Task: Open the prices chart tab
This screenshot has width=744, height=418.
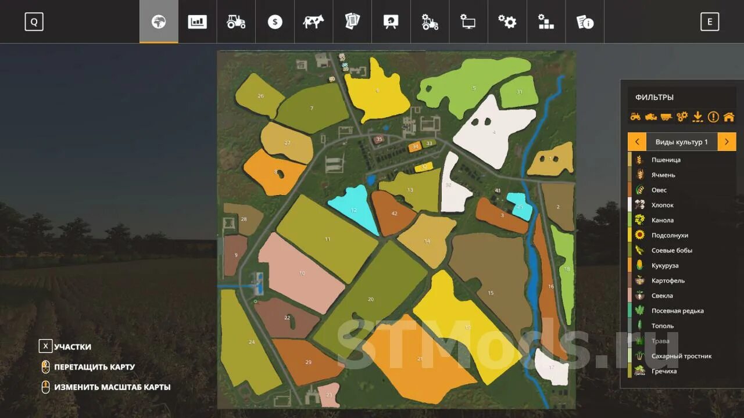Action: point(198,22)
